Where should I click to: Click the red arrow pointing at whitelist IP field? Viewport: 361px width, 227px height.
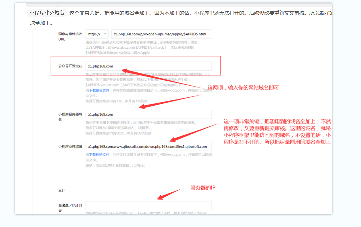pos(168,195)
